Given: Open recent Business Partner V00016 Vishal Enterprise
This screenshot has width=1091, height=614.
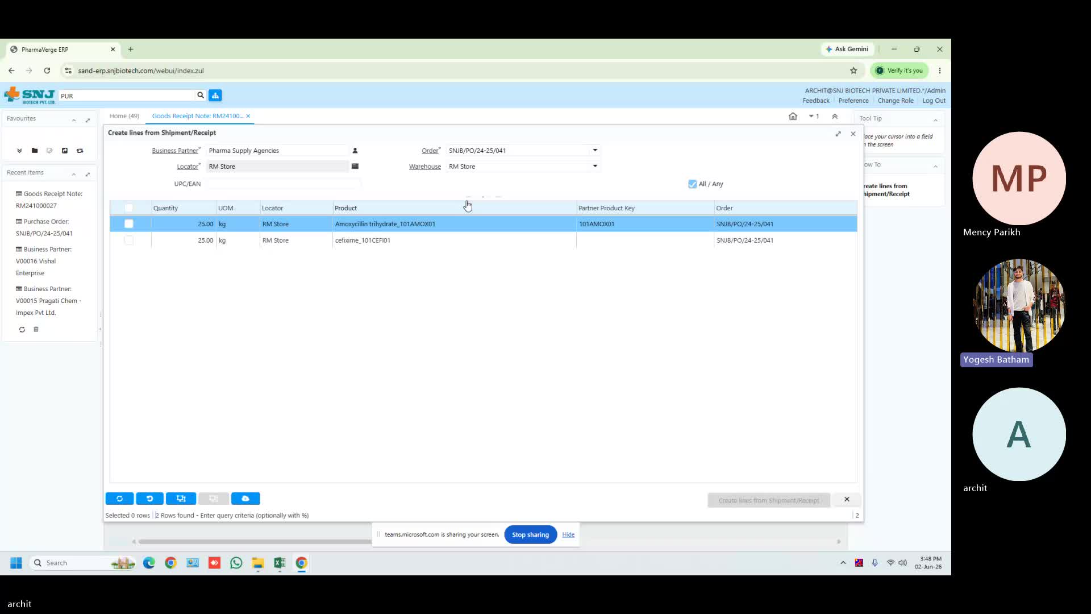Looking at the screenshot, I should (44, 261).
